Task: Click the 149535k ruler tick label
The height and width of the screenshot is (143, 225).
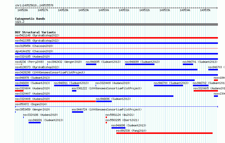Action: [x=205, y=10]
